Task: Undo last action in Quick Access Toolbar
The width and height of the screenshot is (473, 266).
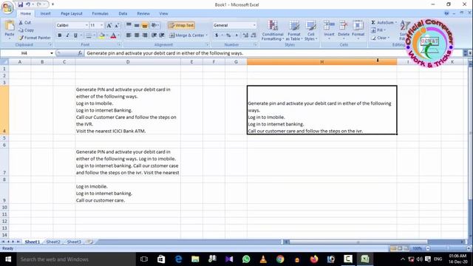Action: (28, 4)
